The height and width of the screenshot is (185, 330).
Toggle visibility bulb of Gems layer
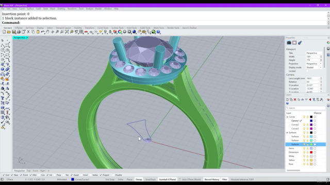tap(304, 149)
